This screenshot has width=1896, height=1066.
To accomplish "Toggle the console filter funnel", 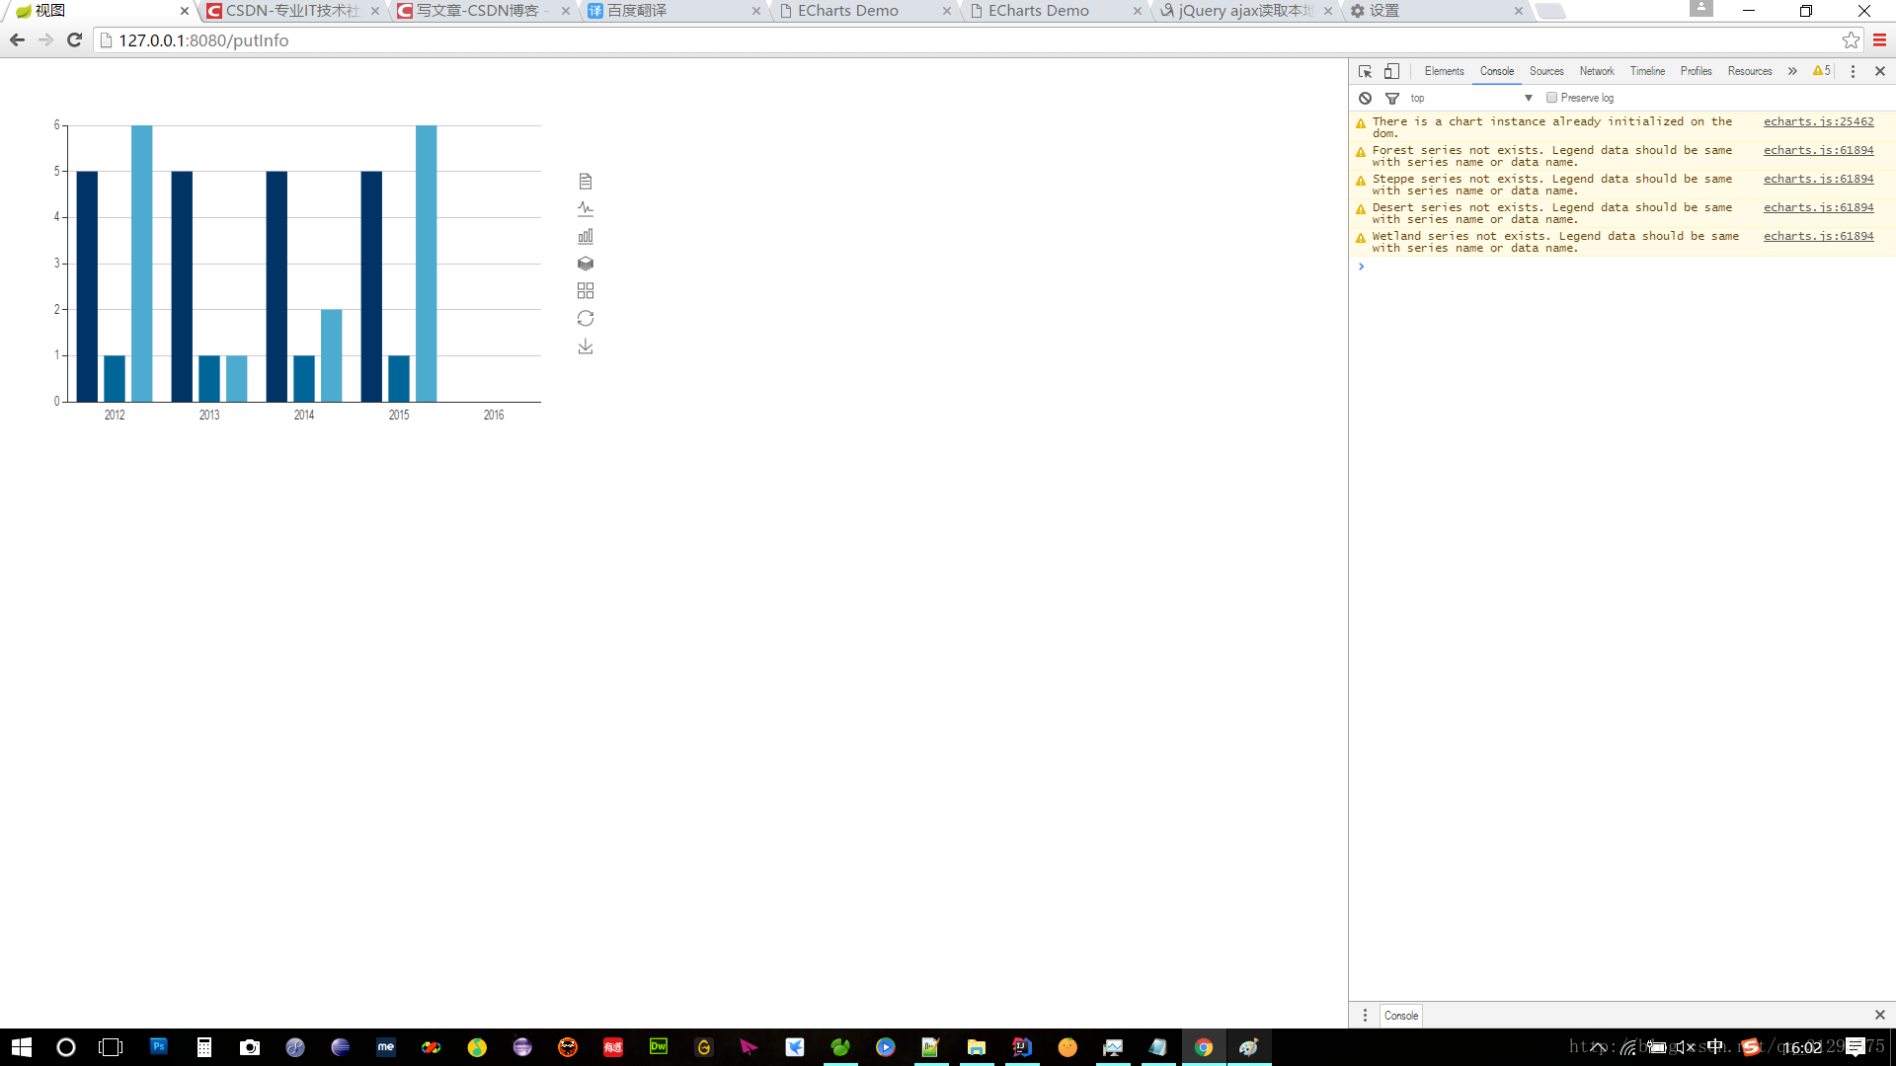I will tap(1392, 98).
